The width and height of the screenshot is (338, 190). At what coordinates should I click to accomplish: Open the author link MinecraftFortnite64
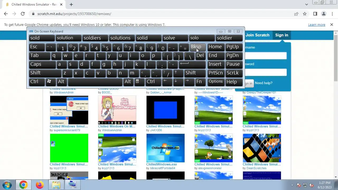[162, 168]
